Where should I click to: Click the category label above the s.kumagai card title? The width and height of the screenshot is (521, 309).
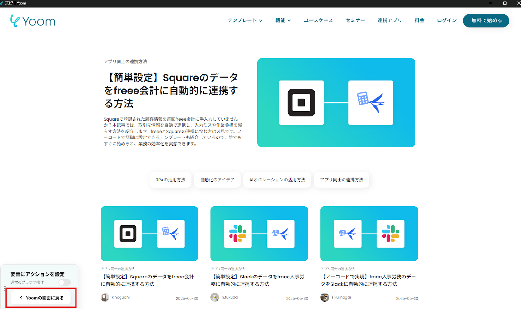(x=338, y=269)
